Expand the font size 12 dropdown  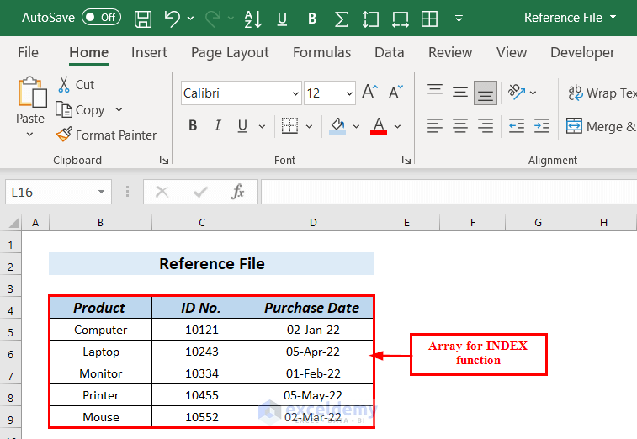[x=348, y=93]
